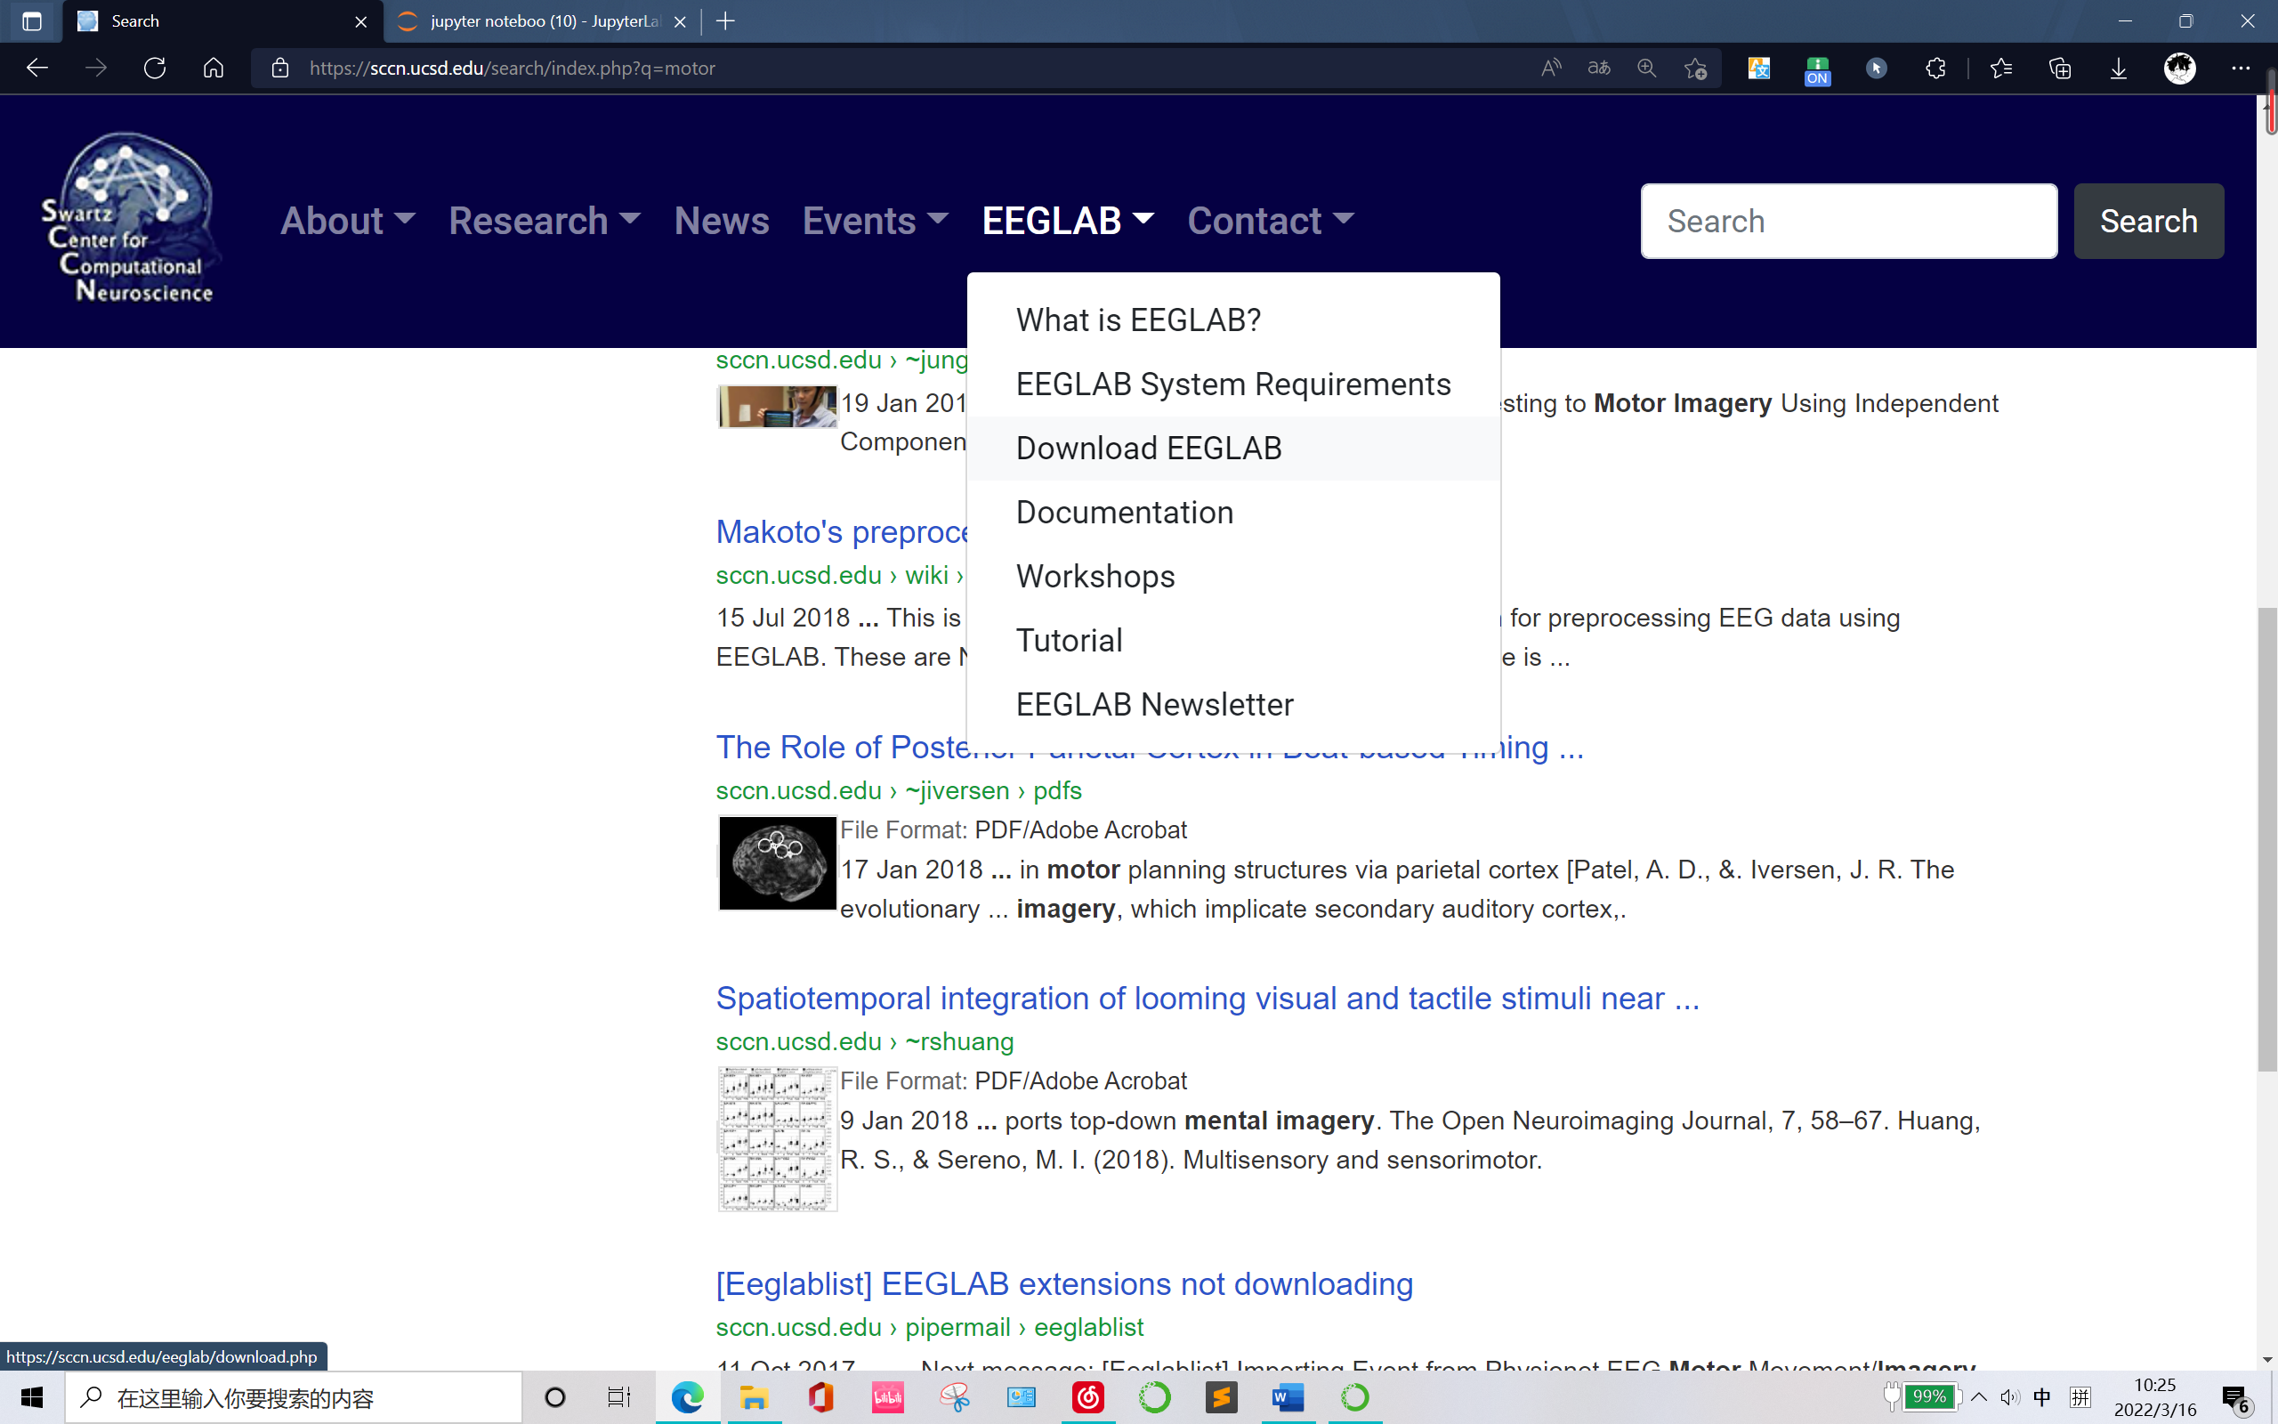The width and height of the screenshot is (2278, 1424).
Task: Open browser collections icon
Action: coord(2060,68)
